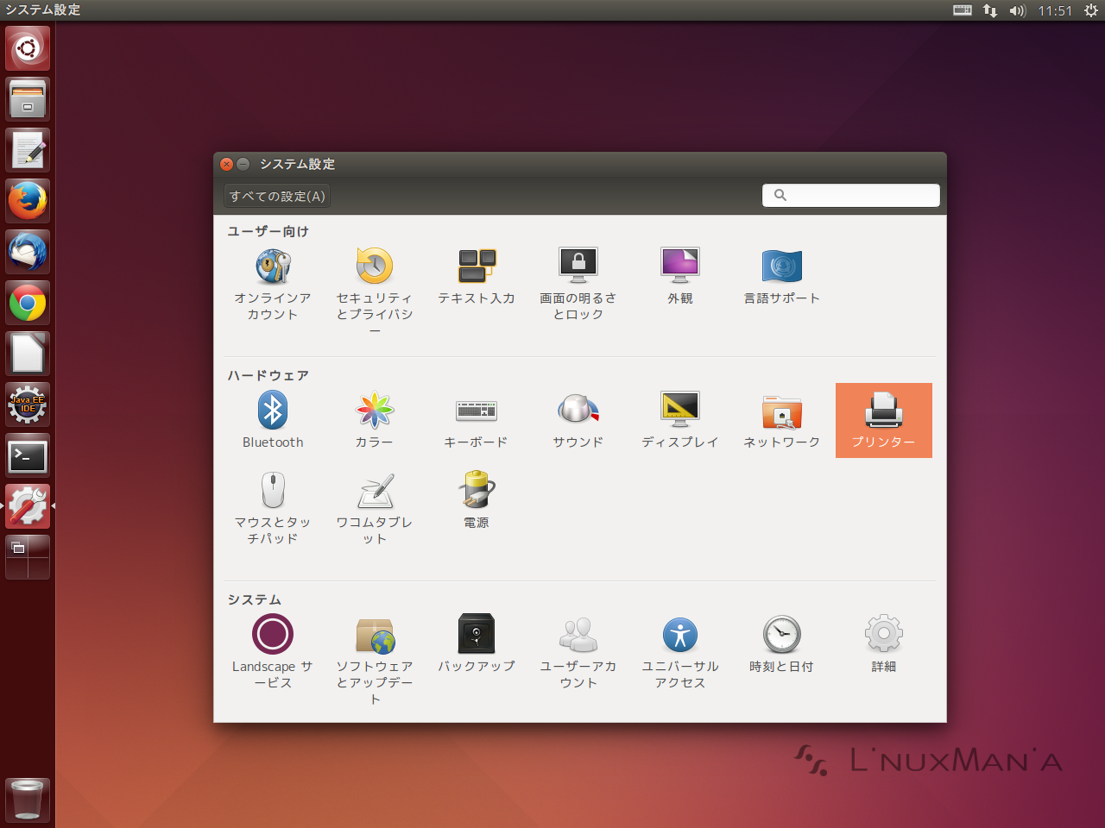1105x828 pixels.
Task: Minimize the システム設定 window
Action: point(243,164)
